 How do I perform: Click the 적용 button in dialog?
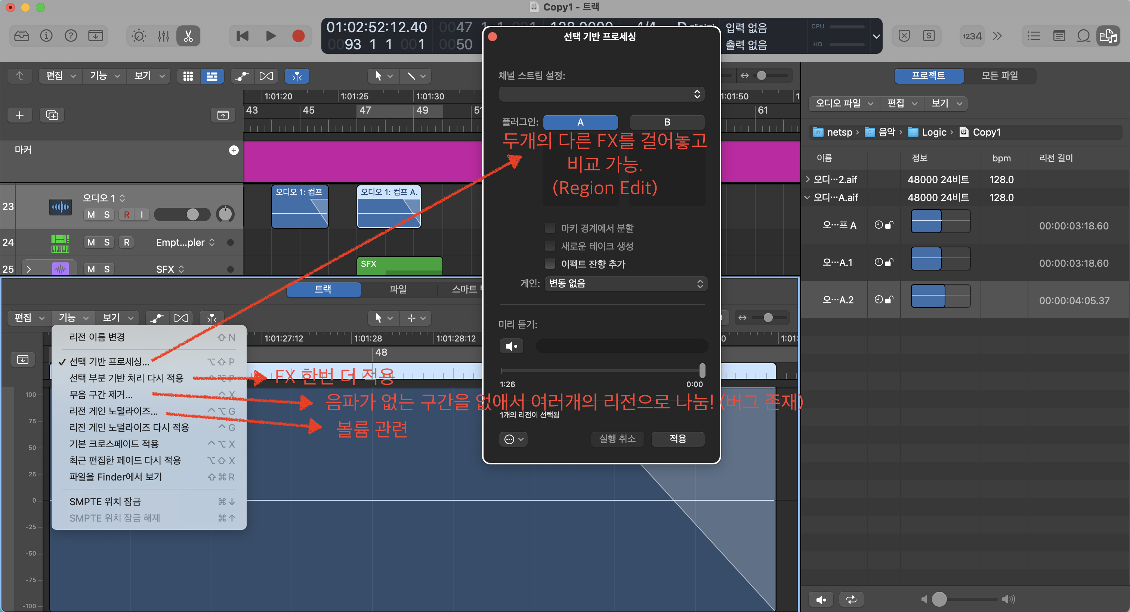tap(677, 439)
